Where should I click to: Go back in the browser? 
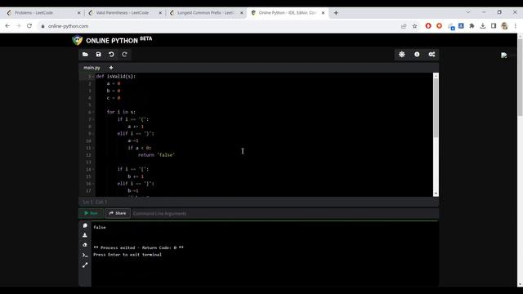7,25
